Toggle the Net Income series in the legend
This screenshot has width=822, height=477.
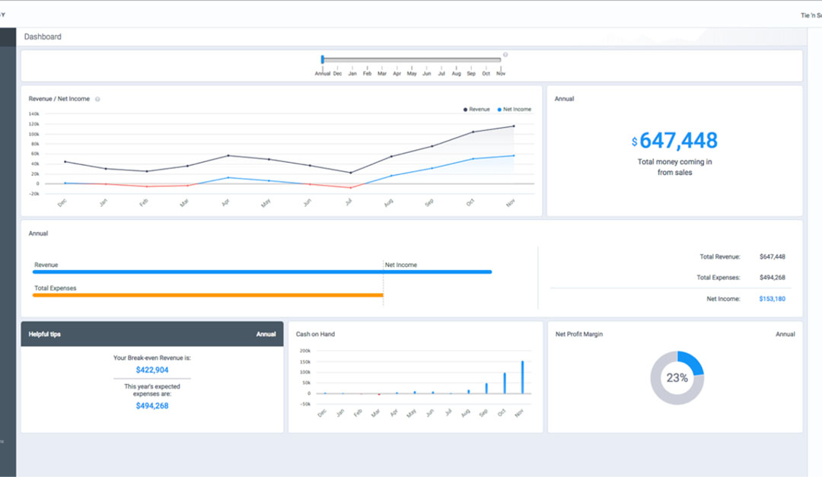point(515,110)
